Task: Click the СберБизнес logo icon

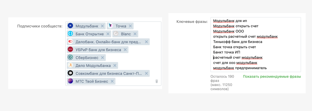Action: (x=70, y=58)
